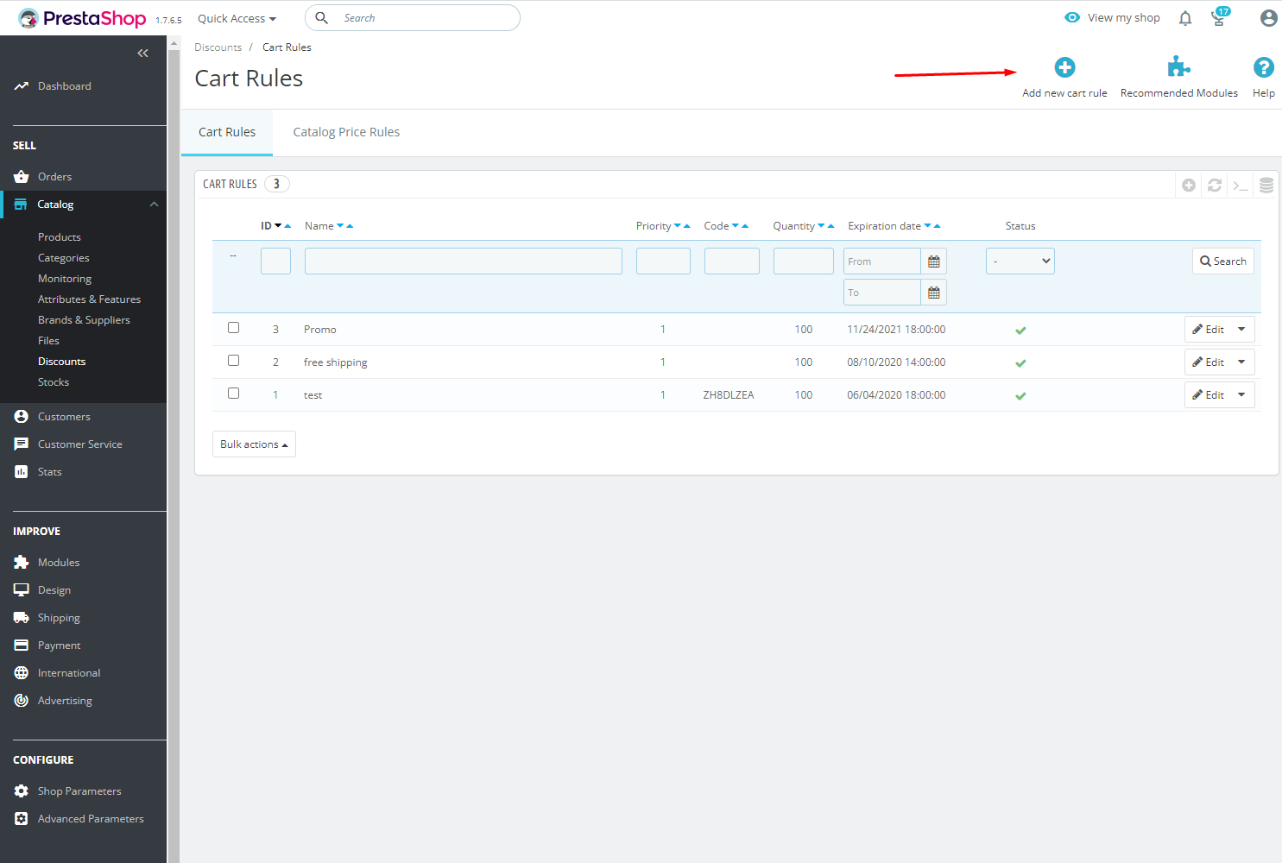Open Advanced Parameters in the sidebar
This screenshot has width=1282, height=863.
pos(91,819)
